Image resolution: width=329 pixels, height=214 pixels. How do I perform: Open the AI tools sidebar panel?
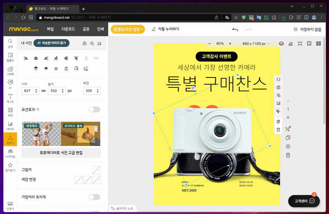pyautogui.click(x=10, y=85)
